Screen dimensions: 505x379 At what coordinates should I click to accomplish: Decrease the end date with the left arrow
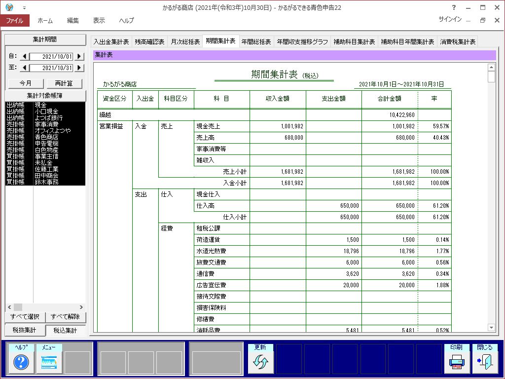tap(25, 68)
